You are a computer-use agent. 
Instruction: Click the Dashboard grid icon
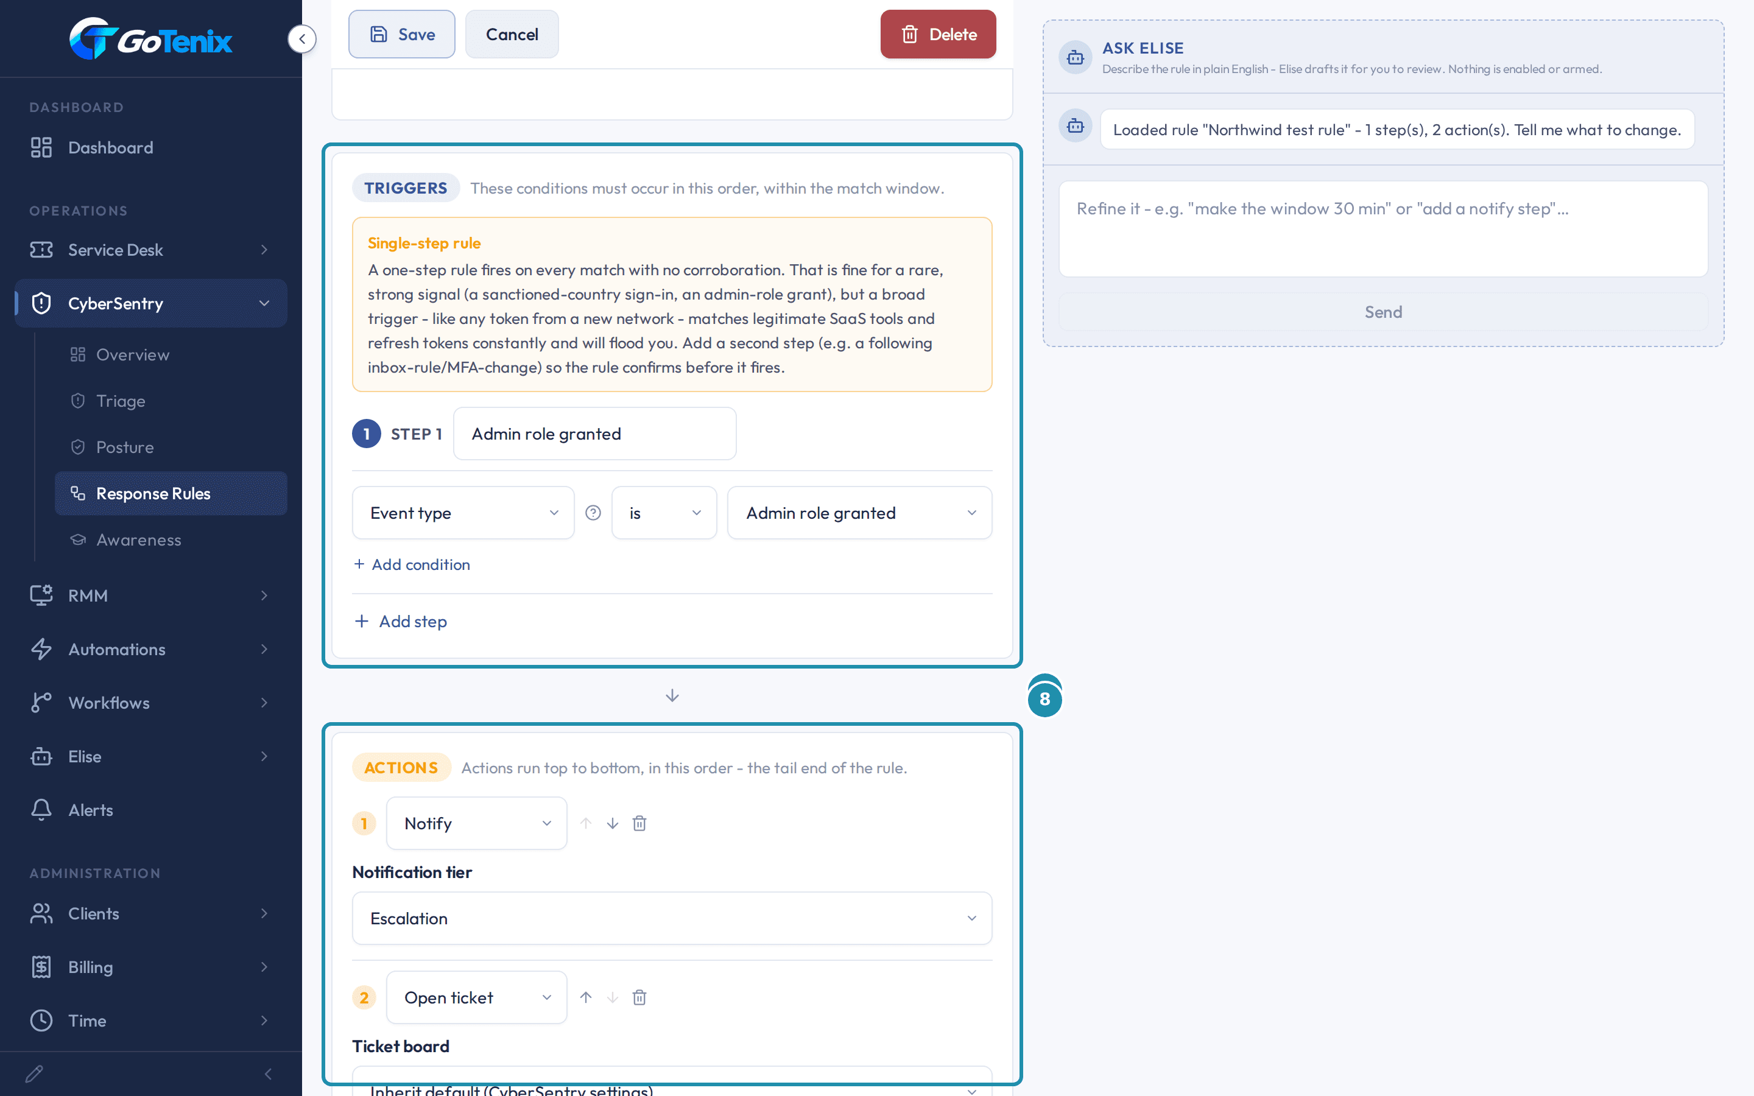(41, 147)
